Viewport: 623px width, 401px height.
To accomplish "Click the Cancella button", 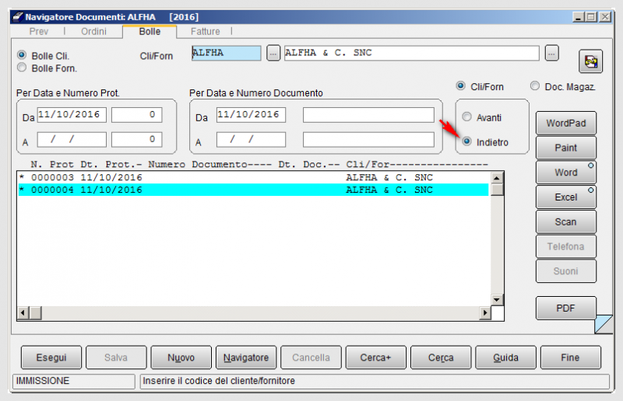I will click(311, 357).
